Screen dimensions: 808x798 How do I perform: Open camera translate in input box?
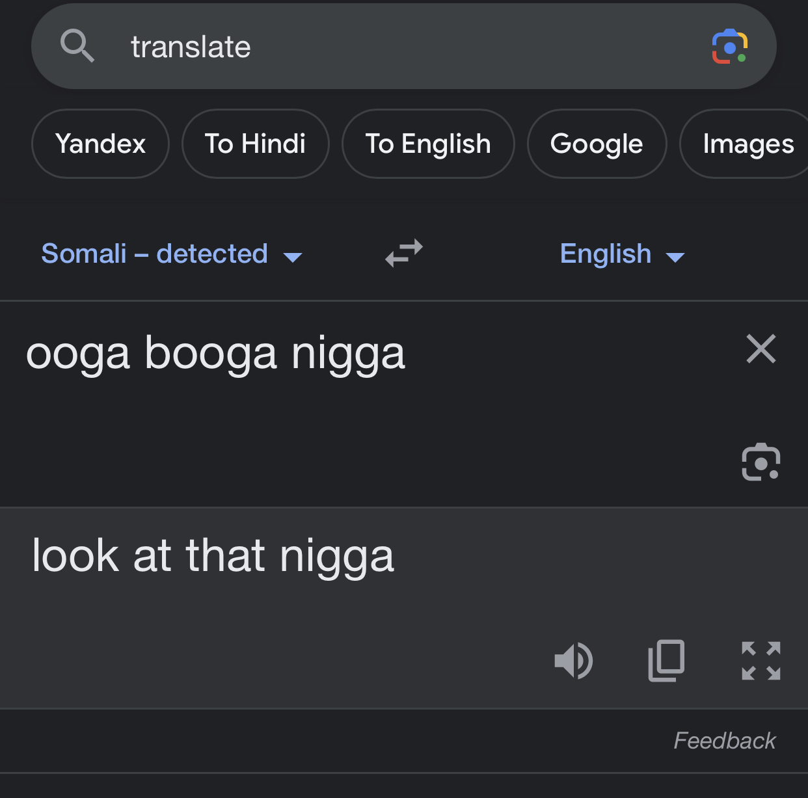pyautogui.click(x=761, y=462)
